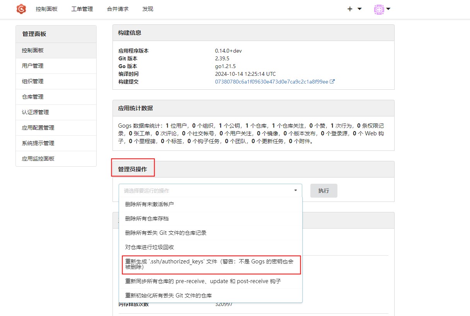Click the 编译时间 label
Image resolution: width=470 pixels, height=316 pixels.
point(128,74)
